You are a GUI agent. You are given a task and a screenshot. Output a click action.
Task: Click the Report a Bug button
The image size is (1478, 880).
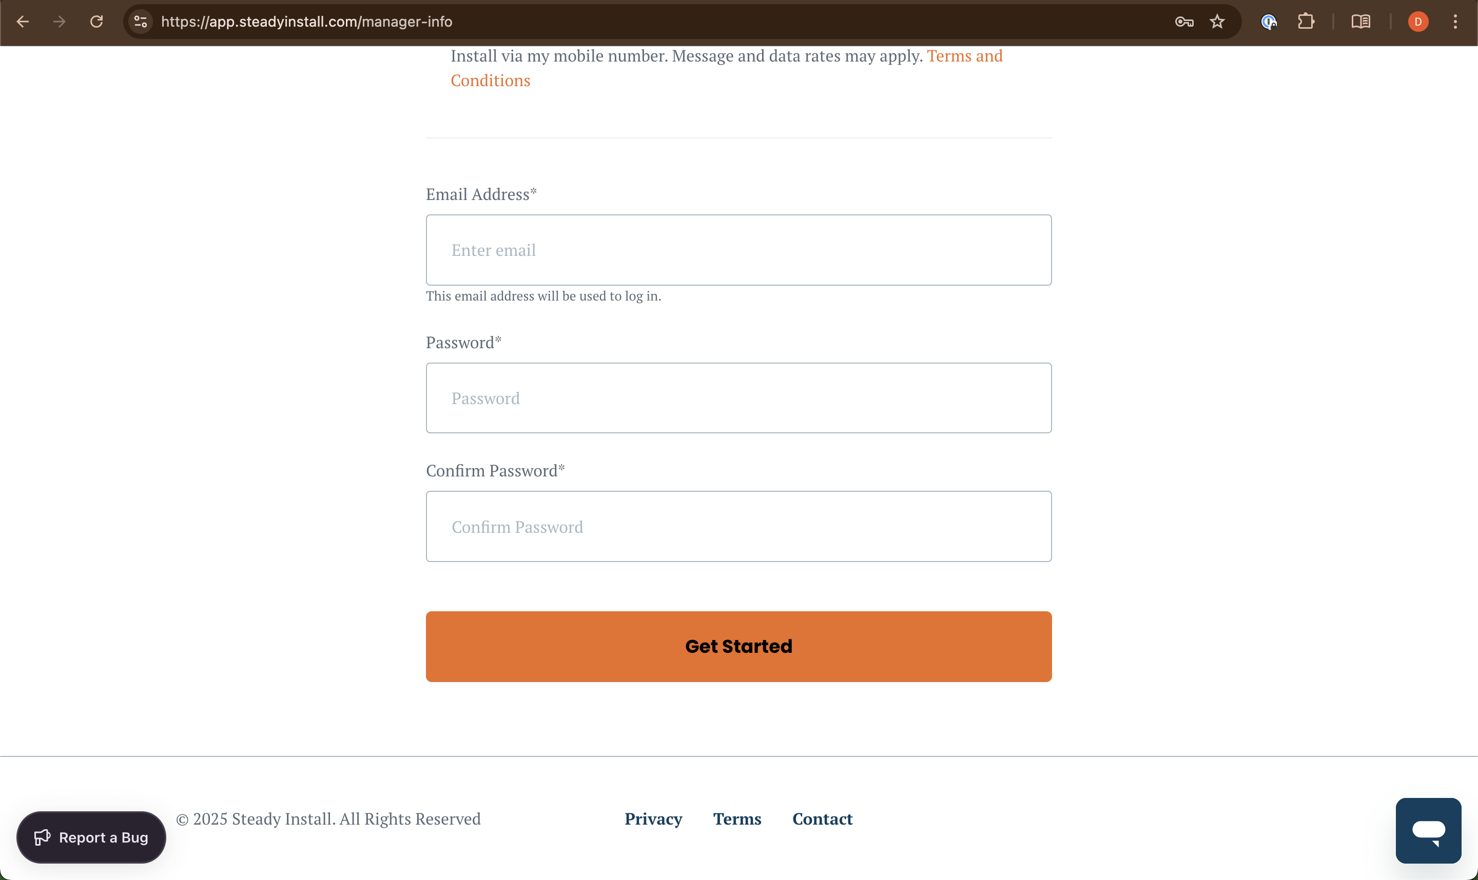coord(91,837)
